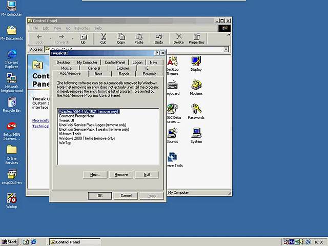Viewport: 328px width, 246px height.
Task: Open the Go menu
Action: point(68,28)
